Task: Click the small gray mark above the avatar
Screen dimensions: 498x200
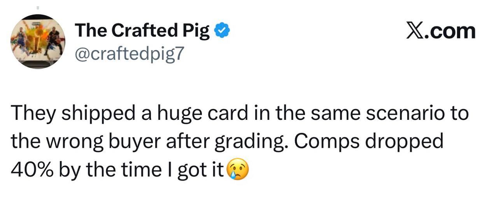Action: [x=38, y=8]
